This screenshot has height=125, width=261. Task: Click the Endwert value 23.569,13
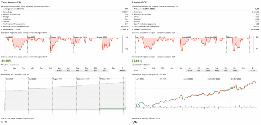click(x=254, y=30)
